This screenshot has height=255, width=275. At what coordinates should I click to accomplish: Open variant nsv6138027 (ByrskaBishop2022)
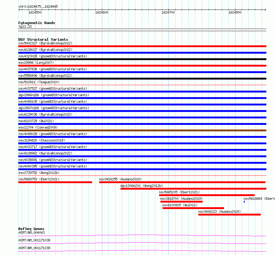(x=45, y=50)
